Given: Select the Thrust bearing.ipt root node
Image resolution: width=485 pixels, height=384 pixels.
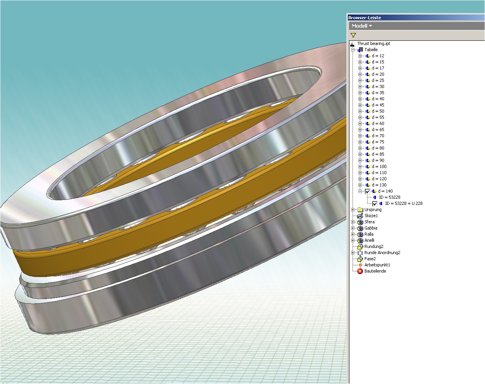Looking at the screenshot, I should point(373,43).
